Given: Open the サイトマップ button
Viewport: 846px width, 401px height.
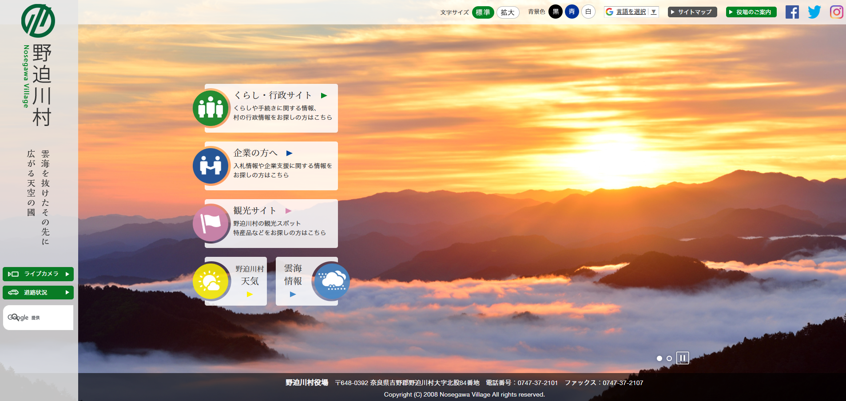Looking at the screenshot, I should click(692, 12).
